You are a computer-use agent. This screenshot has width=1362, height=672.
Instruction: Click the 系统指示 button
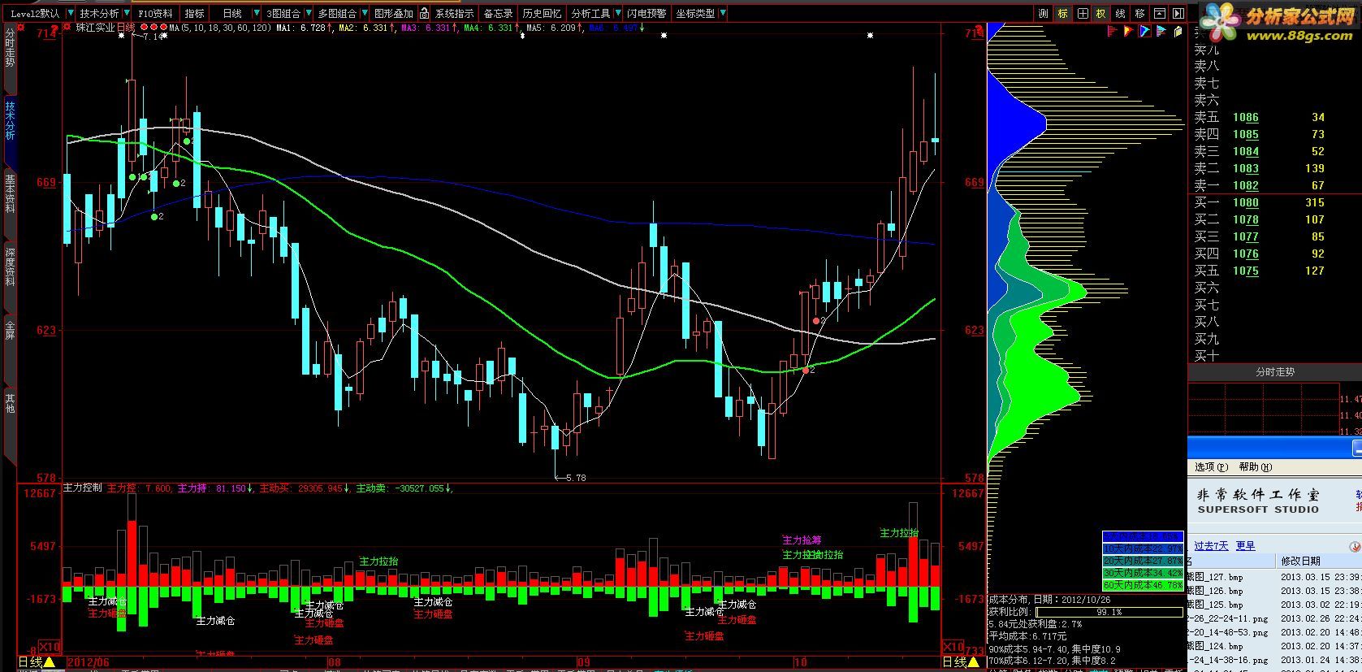tap(454, 14)
